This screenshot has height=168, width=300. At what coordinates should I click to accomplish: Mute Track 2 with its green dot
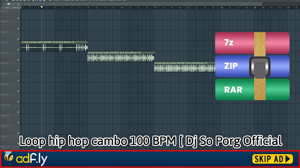[x=18, y=29]
